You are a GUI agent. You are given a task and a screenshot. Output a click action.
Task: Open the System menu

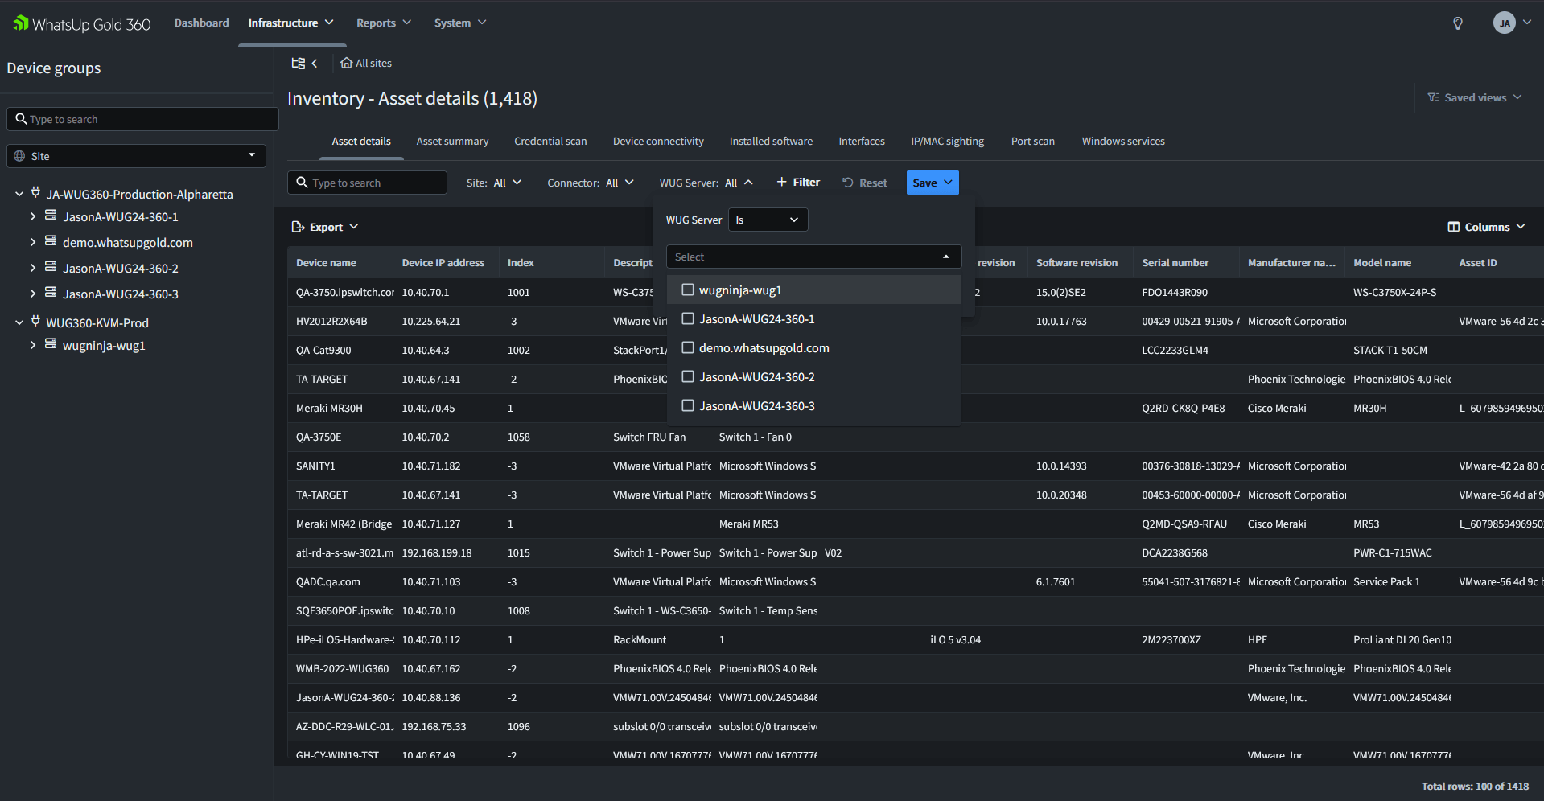pos(460,23)
